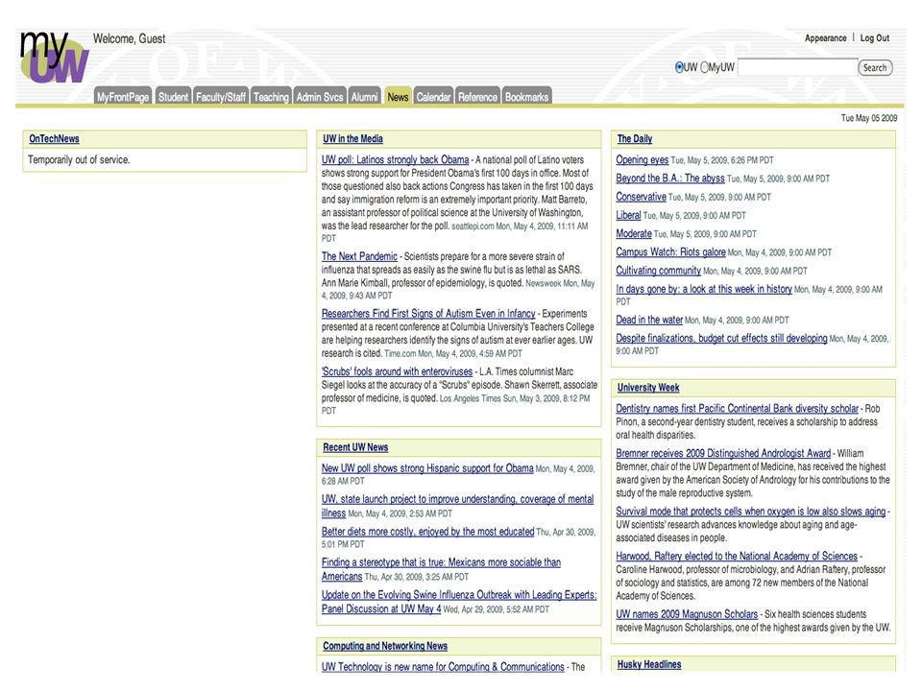The width and height of the screenshot is (922, 691).
Task: Open the Alumni tab
Action: tap(364, 96)
